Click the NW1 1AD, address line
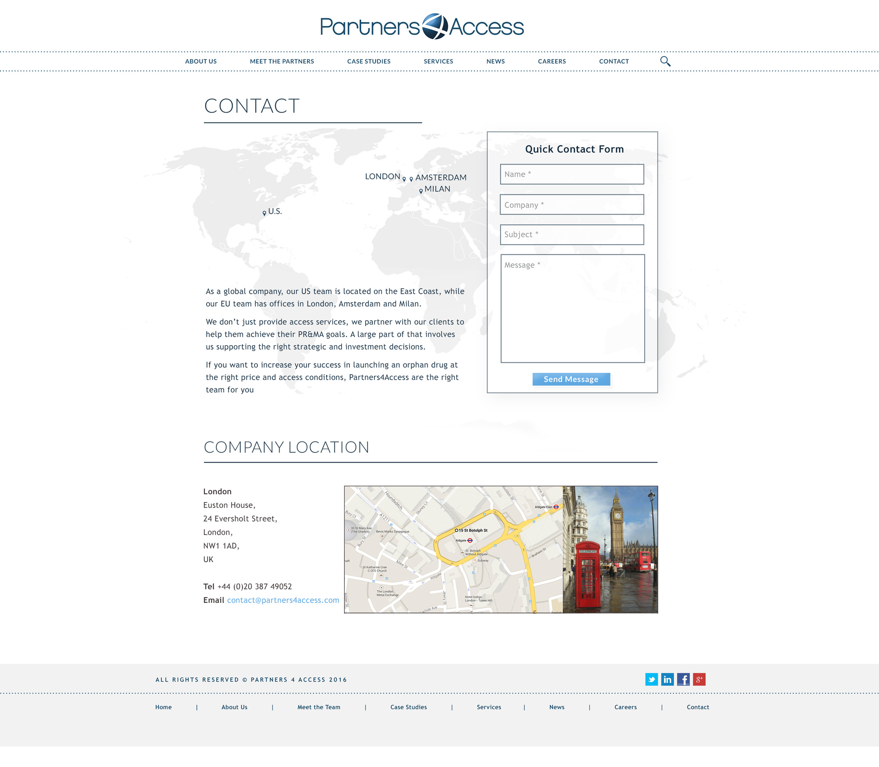This screenshot has height=767, width=879. click(x=221, y=546)
